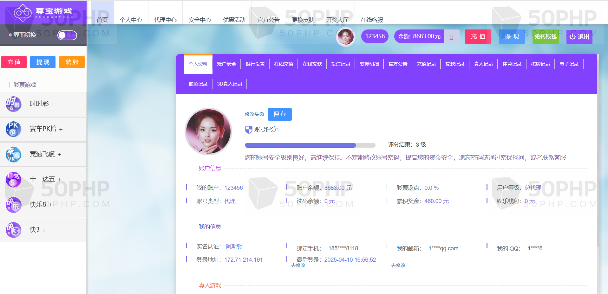Click the 快乐8 game icon
The width and height of the screenshot is (608, 294).
coord(13,205)
